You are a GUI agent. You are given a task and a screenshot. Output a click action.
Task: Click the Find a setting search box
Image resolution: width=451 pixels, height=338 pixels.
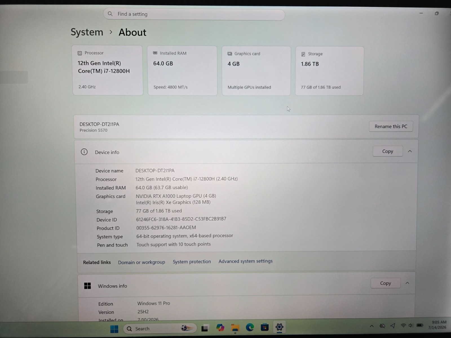point(194,14)
